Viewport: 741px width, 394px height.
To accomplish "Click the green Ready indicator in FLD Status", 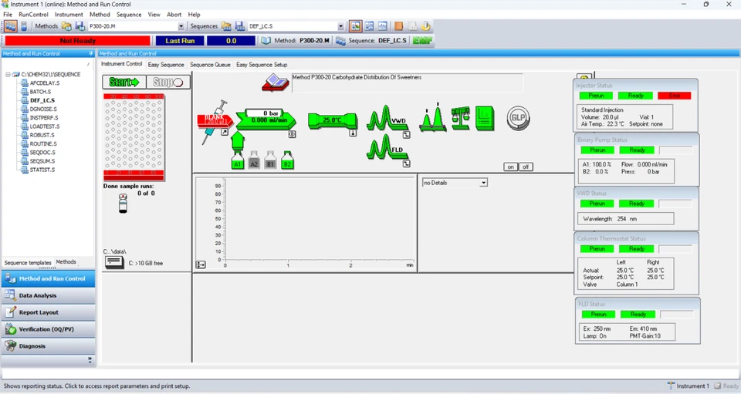I will point(638,315).
